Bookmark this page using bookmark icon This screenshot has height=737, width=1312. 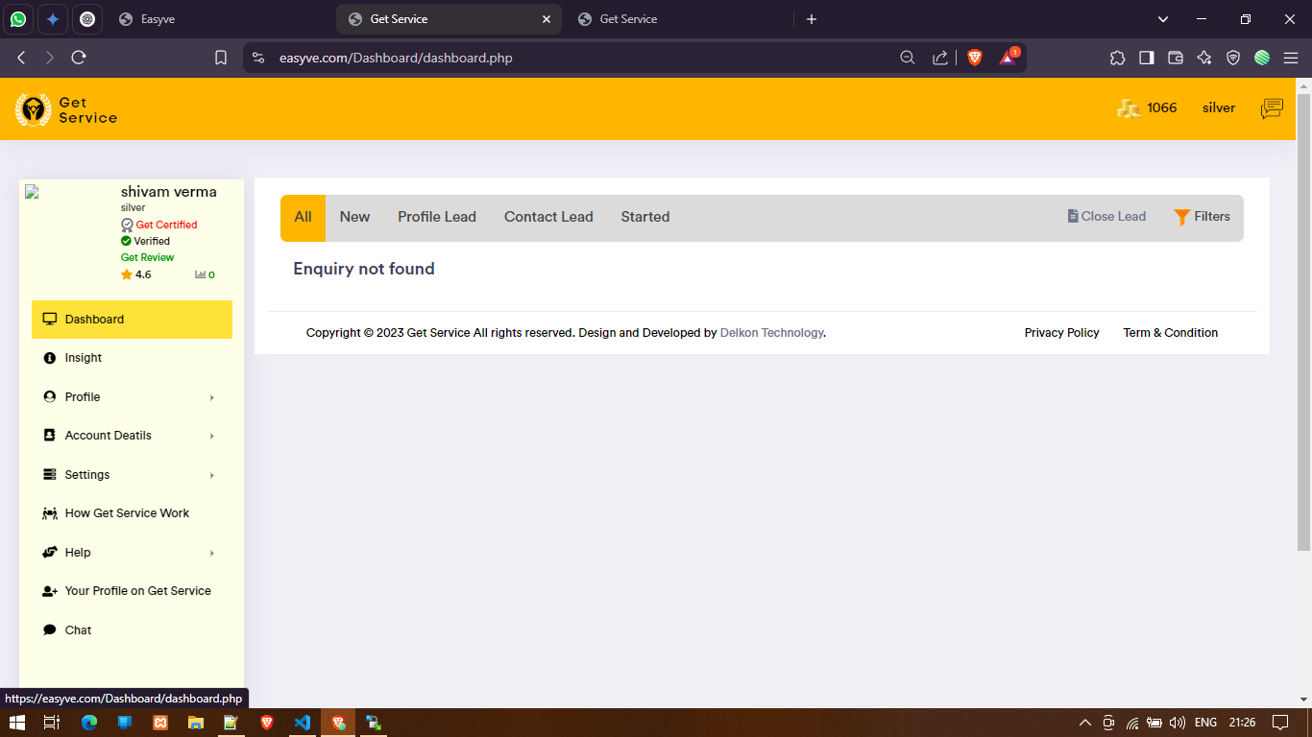coord(221,58)
